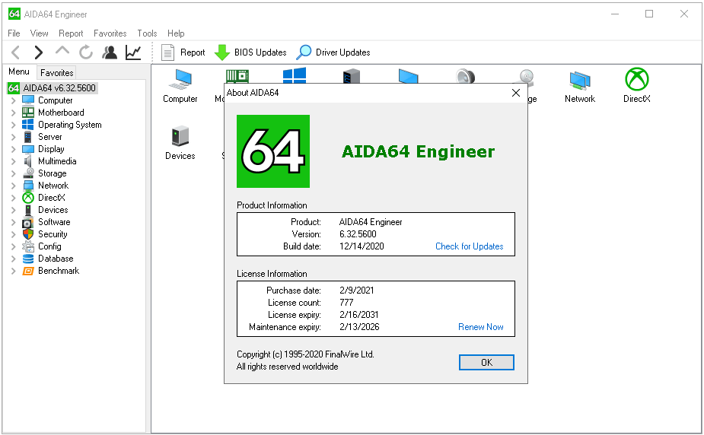
Task: Select Multimedia in the menu tree
Action: [57, 161]
